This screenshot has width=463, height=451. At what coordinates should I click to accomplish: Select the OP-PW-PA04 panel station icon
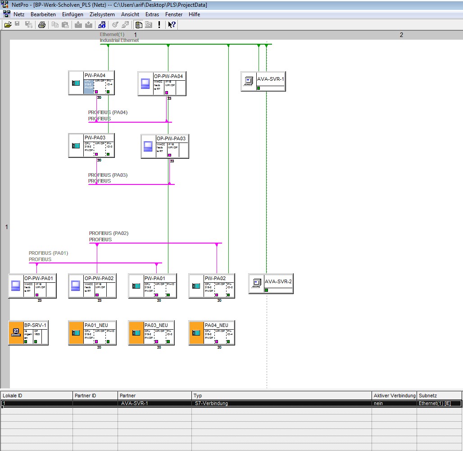click(145, 84)
